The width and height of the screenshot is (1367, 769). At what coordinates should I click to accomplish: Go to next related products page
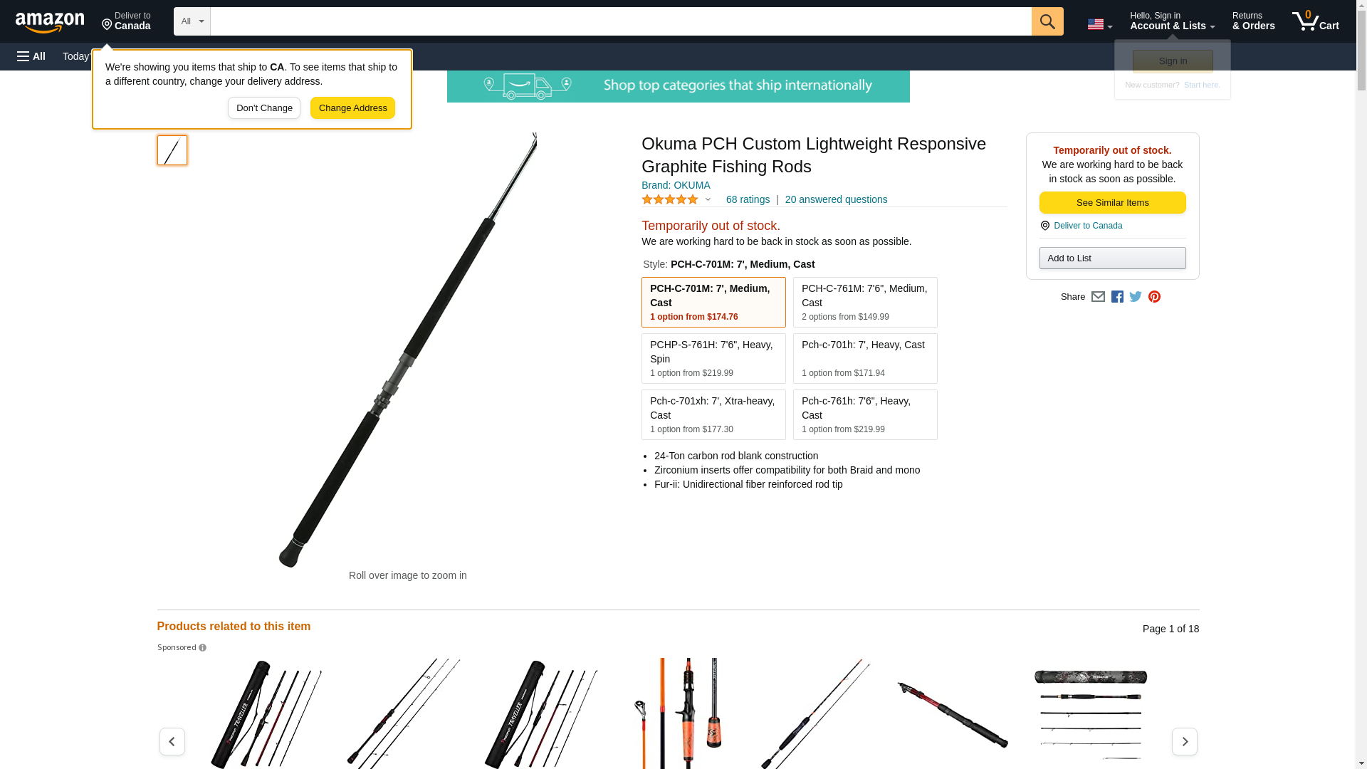point(1185,741)
